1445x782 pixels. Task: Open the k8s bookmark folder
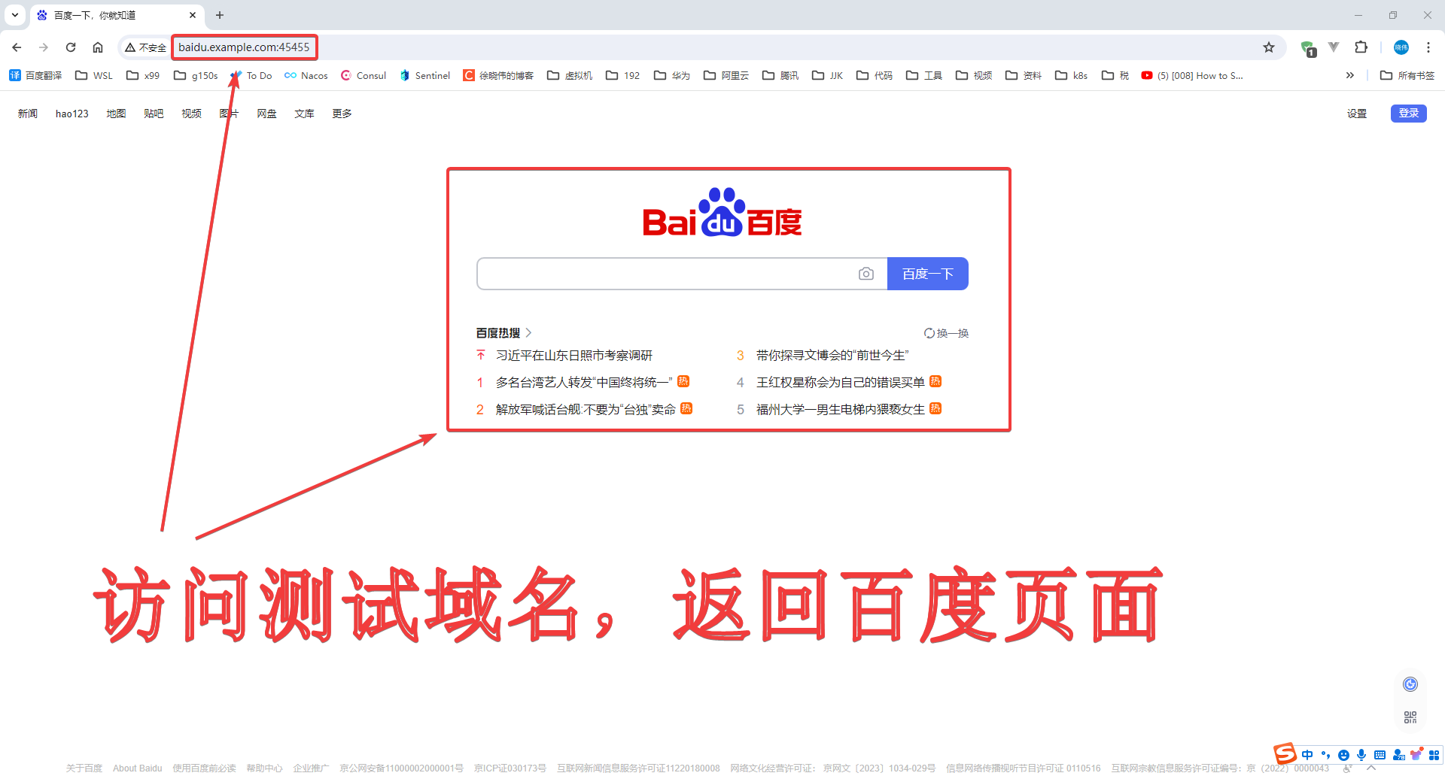point(1071,75)
